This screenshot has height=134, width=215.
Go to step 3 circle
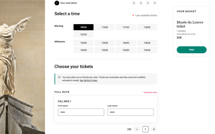[141, 3]
